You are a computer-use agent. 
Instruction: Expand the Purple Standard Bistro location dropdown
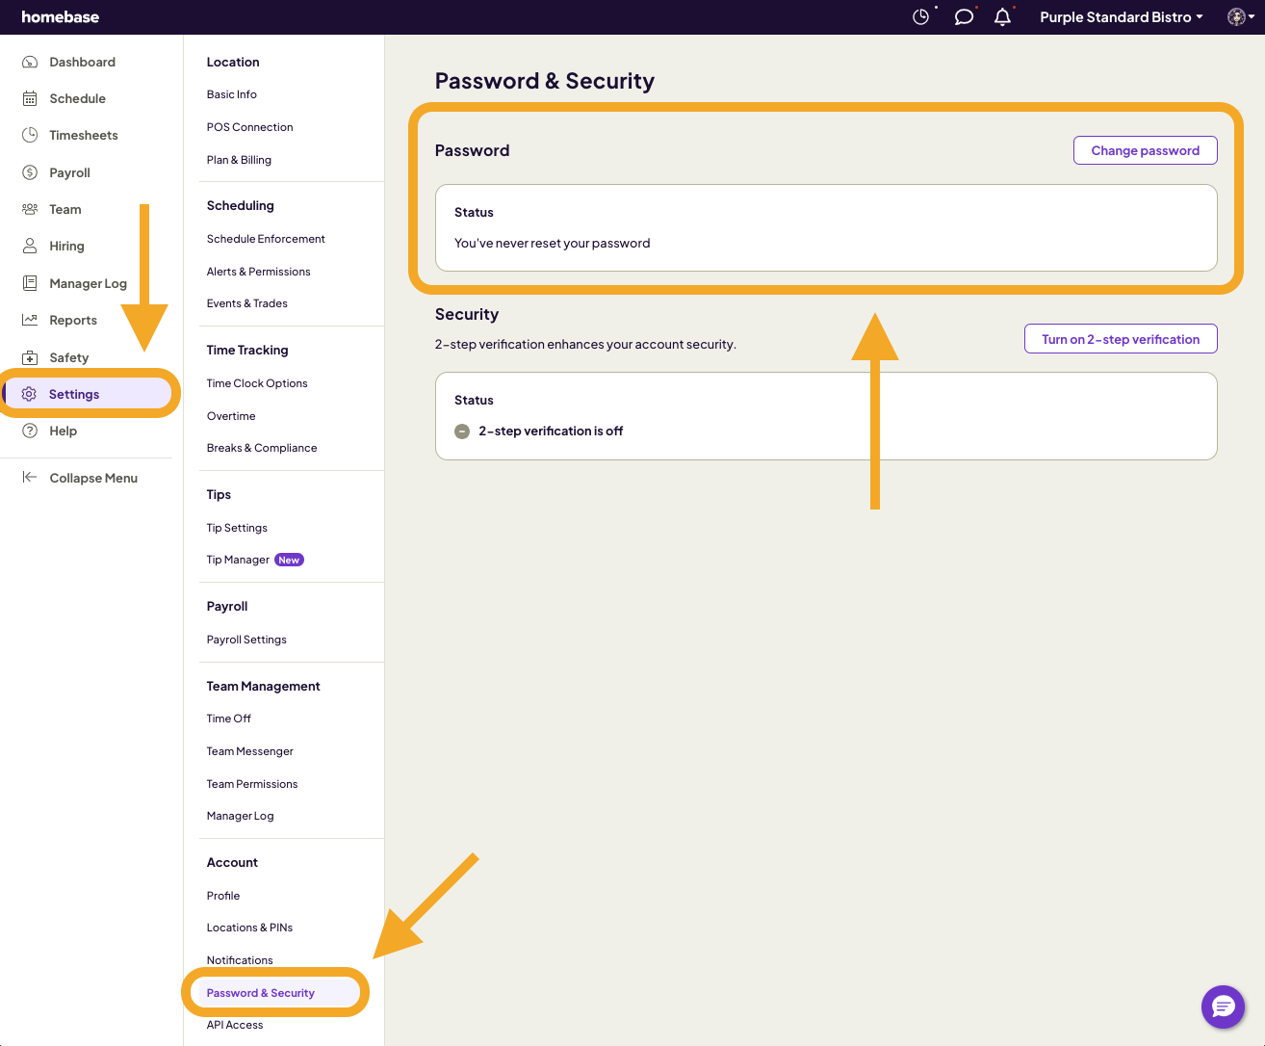tap(1121, 17)
